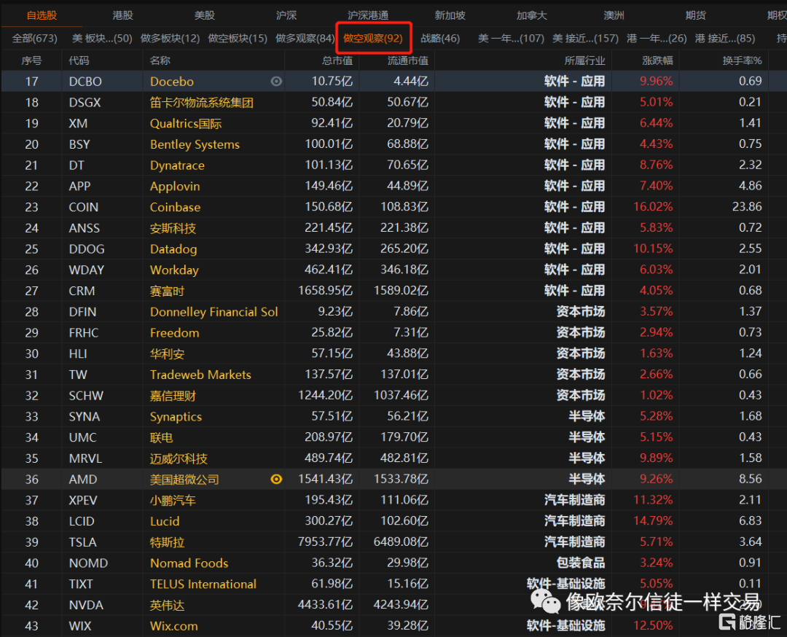
Task: Click the 英伟达 stock name
Action: coord(167,606)
